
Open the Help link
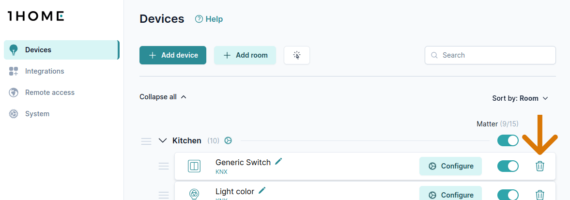point(209,19)
